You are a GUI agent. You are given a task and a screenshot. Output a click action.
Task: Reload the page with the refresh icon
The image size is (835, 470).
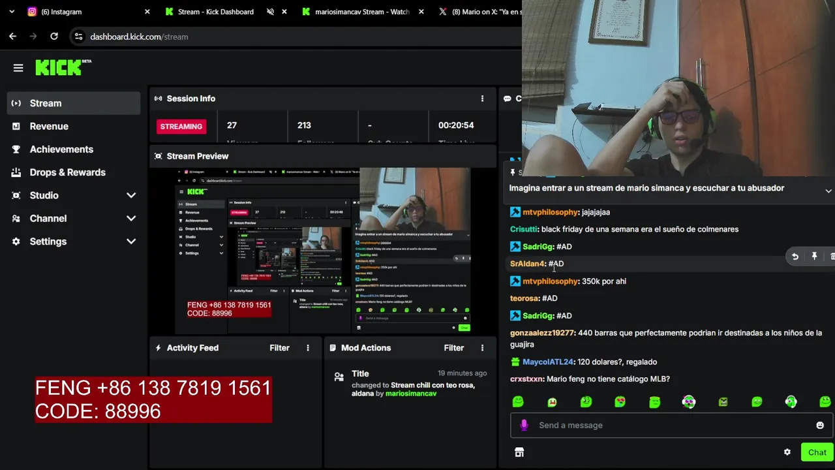click(x=54, y=37)
